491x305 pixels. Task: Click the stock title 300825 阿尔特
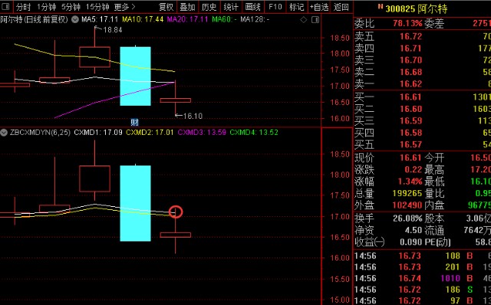(416, 9)
